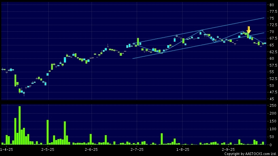Click the 0 label on the volume axis
Viewport: 278px width, 156px height.
click(271, 145)
